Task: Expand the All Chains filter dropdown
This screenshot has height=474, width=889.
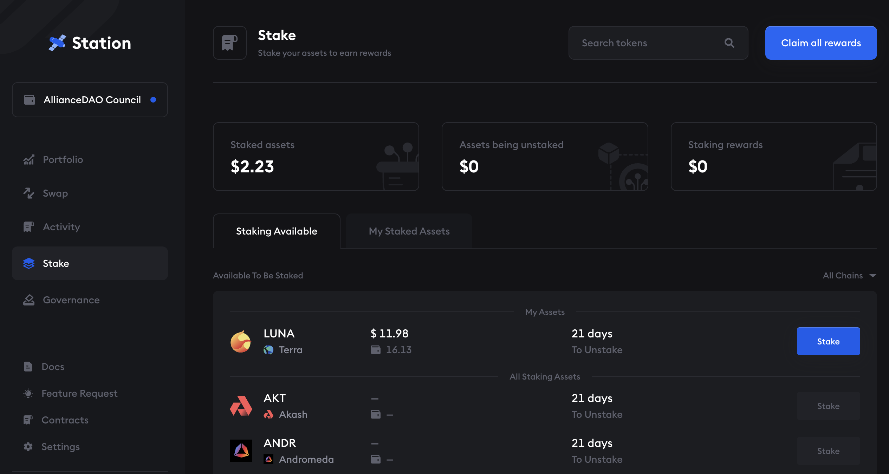Action: point(849,276)
